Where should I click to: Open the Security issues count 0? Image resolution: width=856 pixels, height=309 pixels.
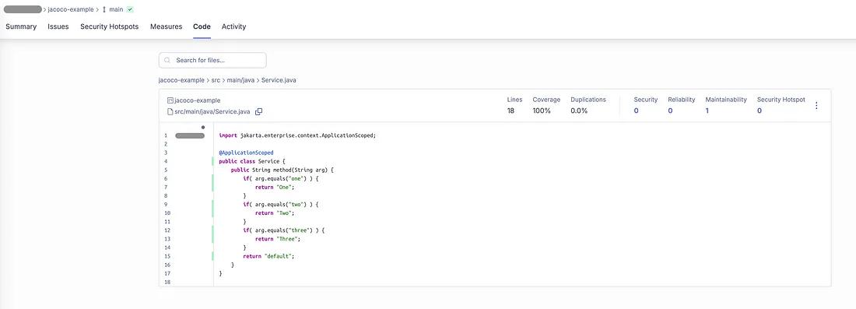636,111
